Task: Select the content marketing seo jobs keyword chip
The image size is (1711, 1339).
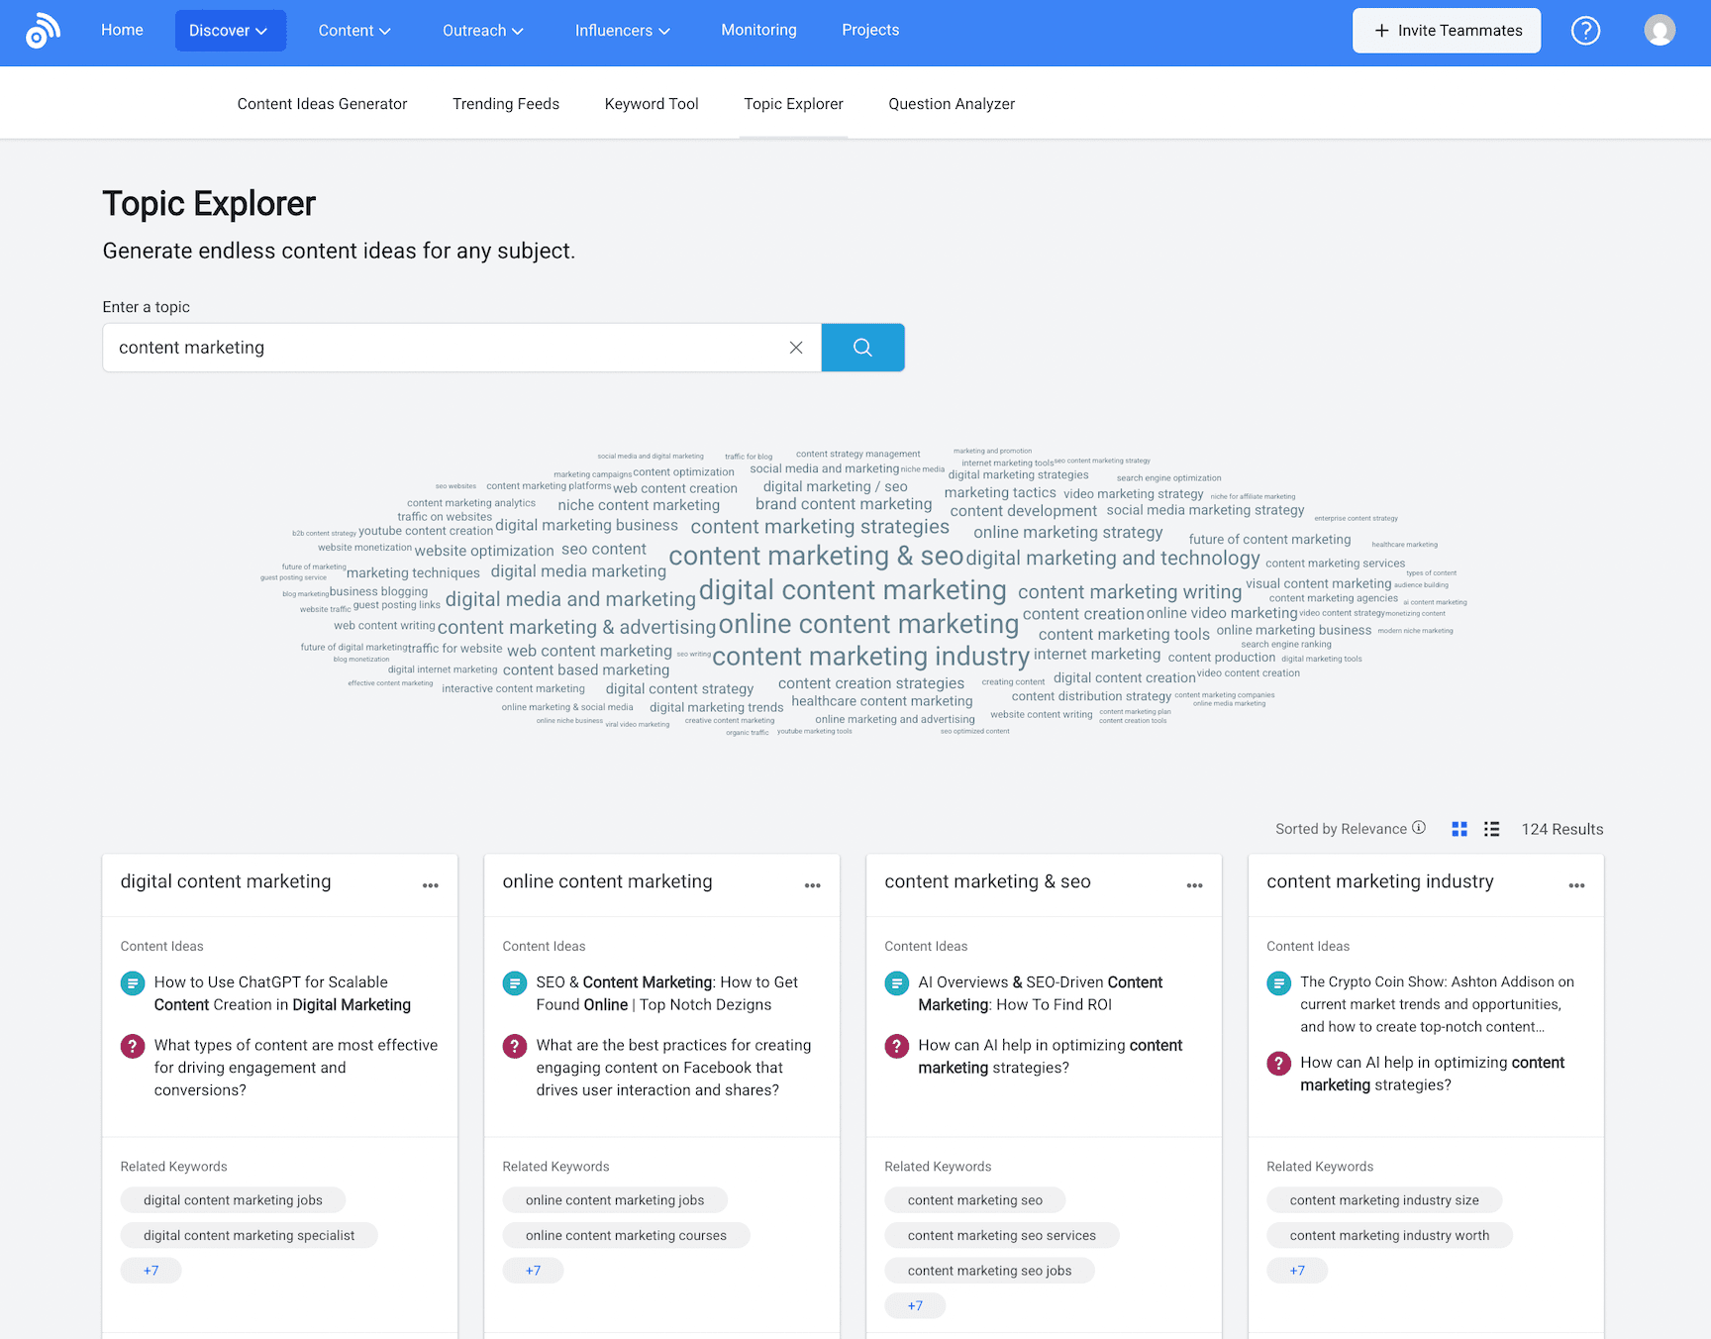Action: tap(989, 1270)
